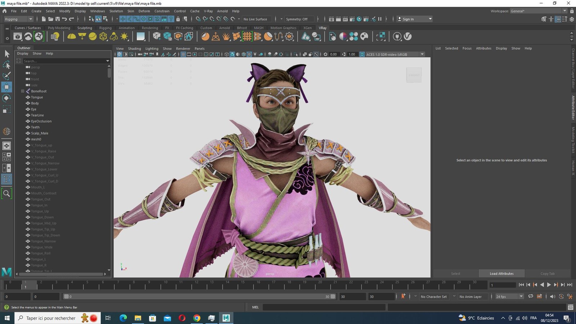Image resolution: width=576 pixels, height=324 pixels.
Task: Open the Skeleton menu
Action: tap(116, 11)
